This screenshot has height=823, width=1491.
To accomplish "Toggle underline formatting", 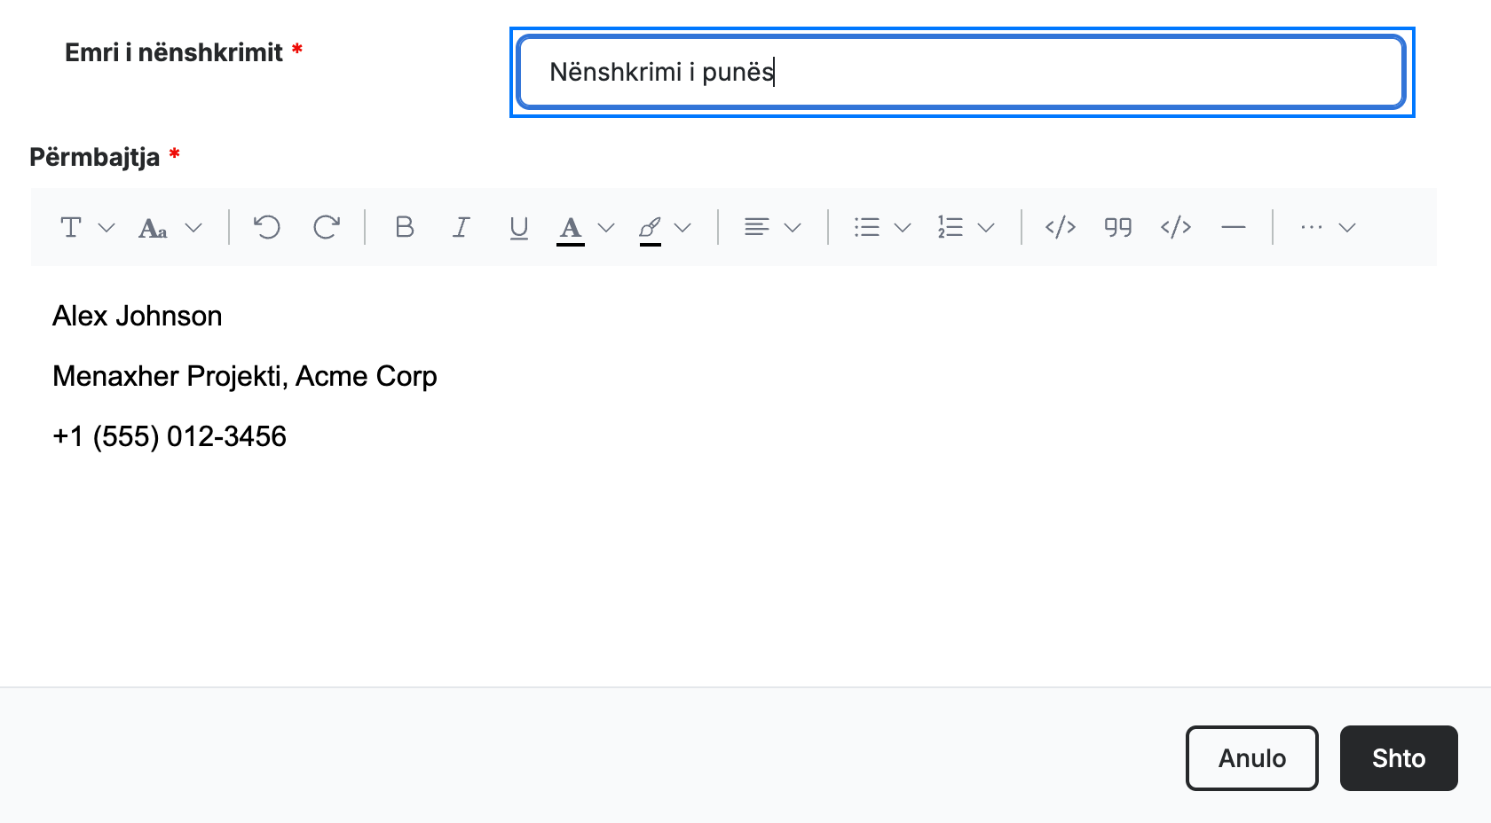I will pyautogui.click(x=519, y=228).
